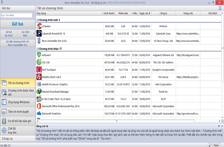Image resolution: width=224 pixels, height=147 pixels.
Task: Click the vertical scrollbar up arrow
Action: [x=222, y=13]
